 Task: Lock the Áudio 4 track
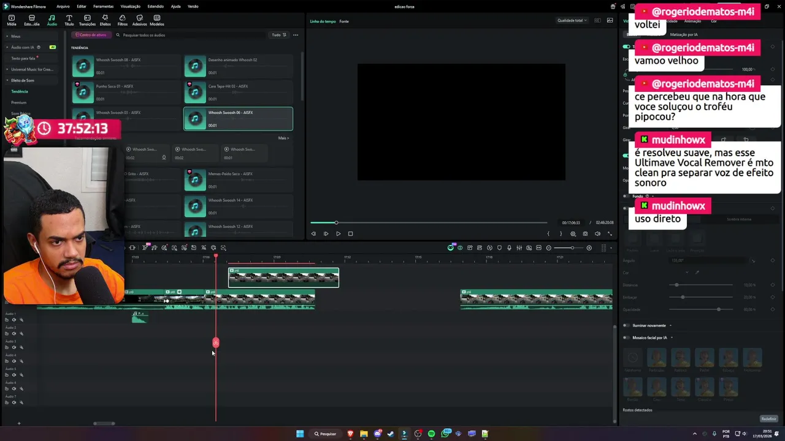coord(7,361)
